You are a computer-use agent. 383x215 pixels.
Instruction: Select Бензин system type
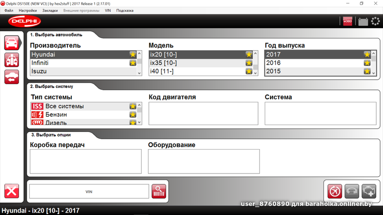click(x=83, y=115)
